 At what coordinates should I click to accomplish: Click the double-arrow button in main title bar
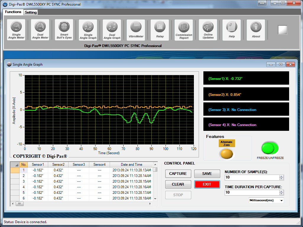coord(262,3)
